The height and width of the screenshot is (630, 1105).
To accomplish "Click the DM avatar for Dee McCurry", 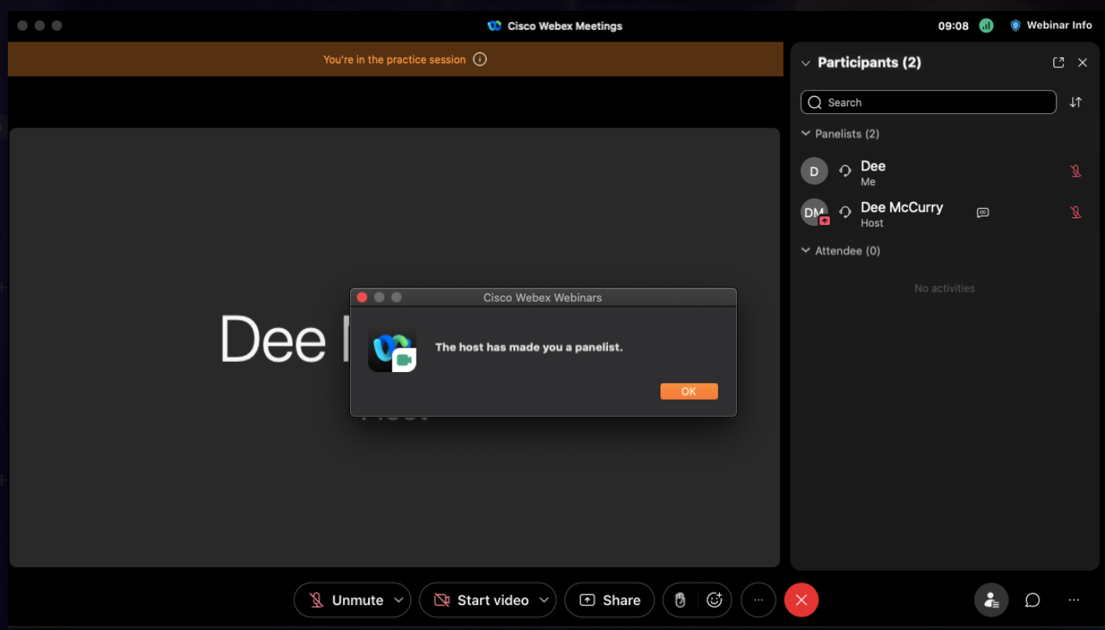I will pos(814,213).
